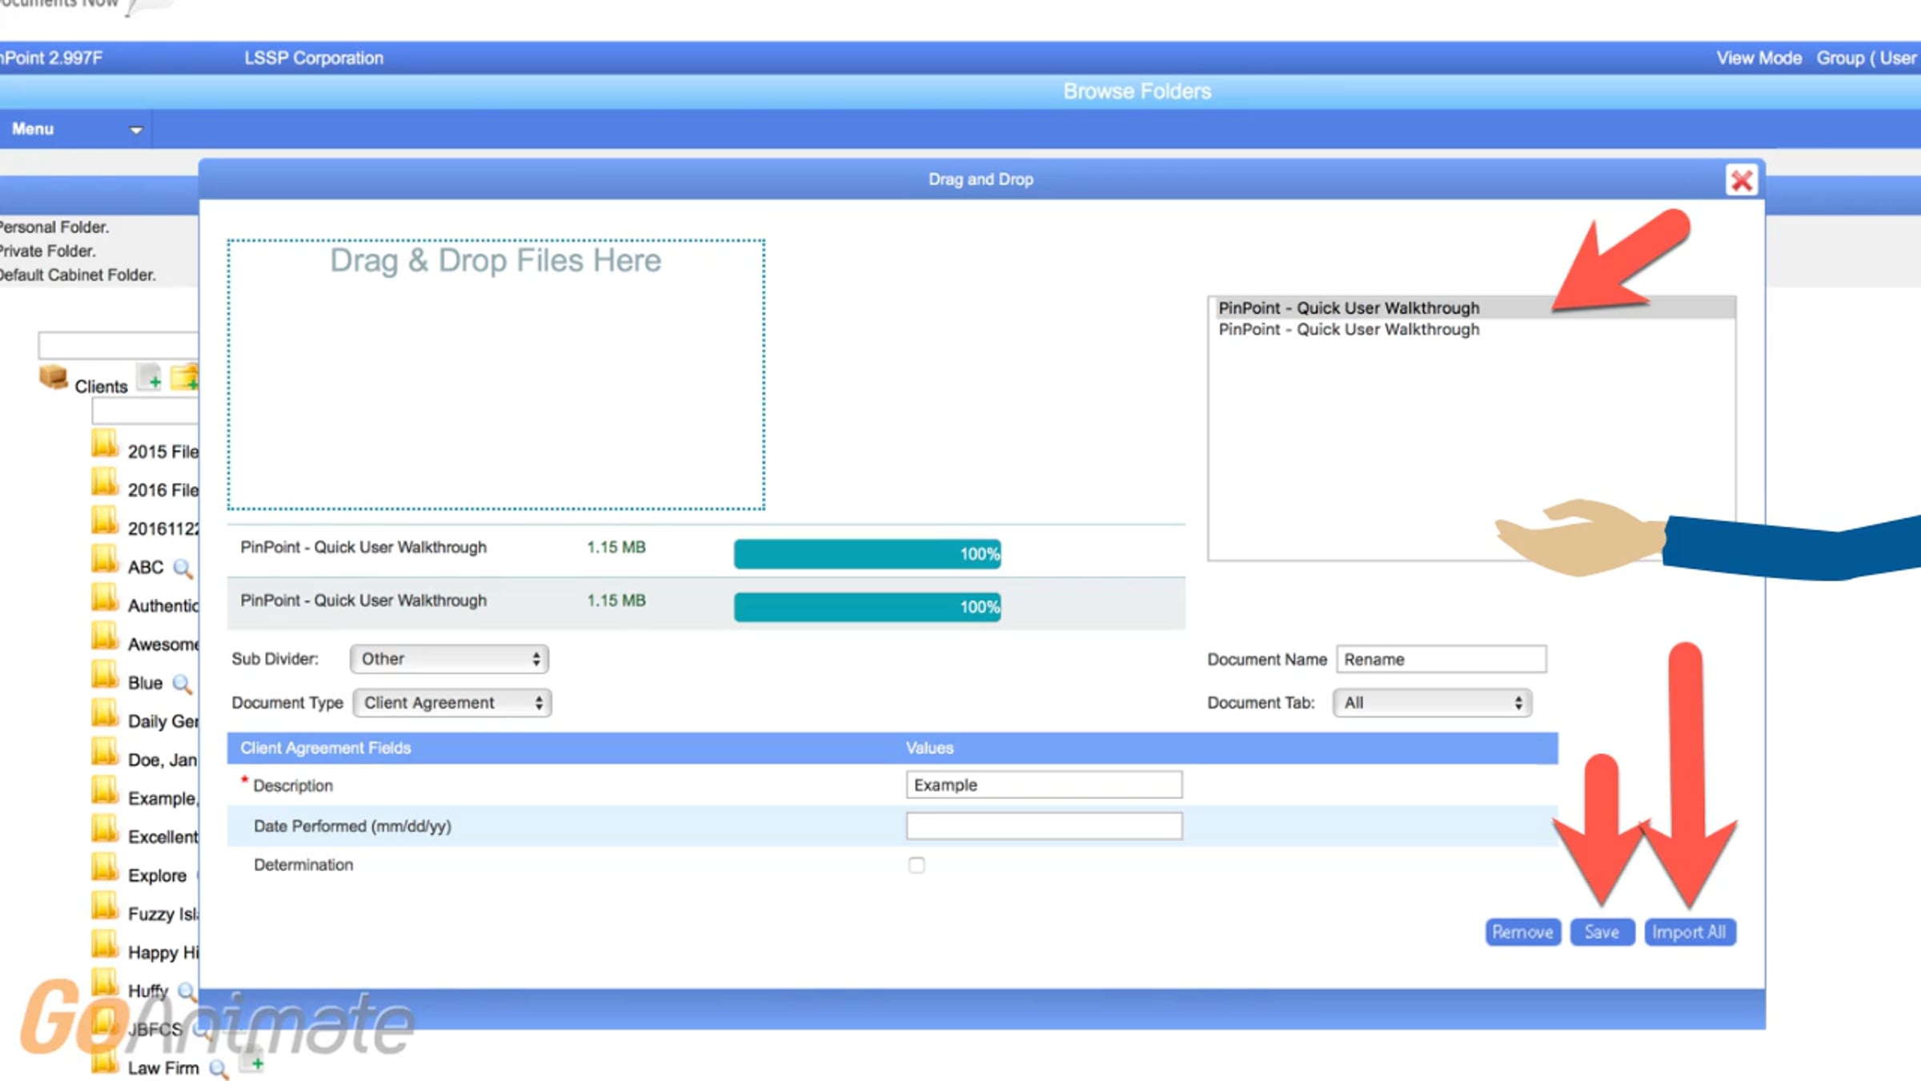Click the search field above Clients
Image resolution: width=1921 pixels, height=1081 pixels.
(x=118, y=345)
